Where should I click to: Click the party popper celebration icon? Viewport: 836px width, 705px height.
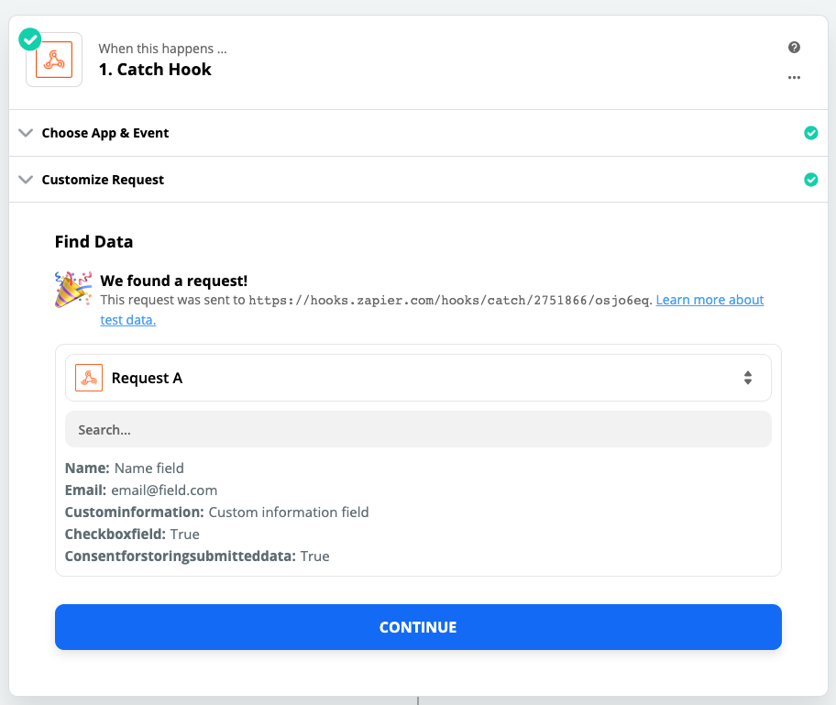click(73, 290)
